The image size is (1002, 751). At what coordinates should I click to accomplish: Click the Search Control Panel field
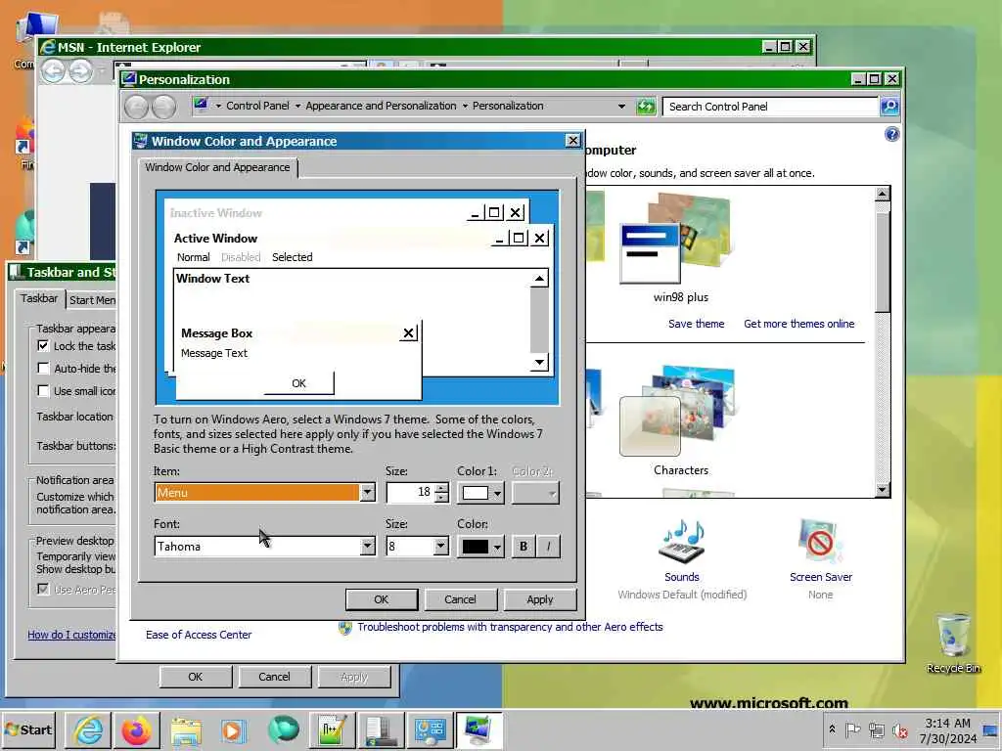point(771,107)
